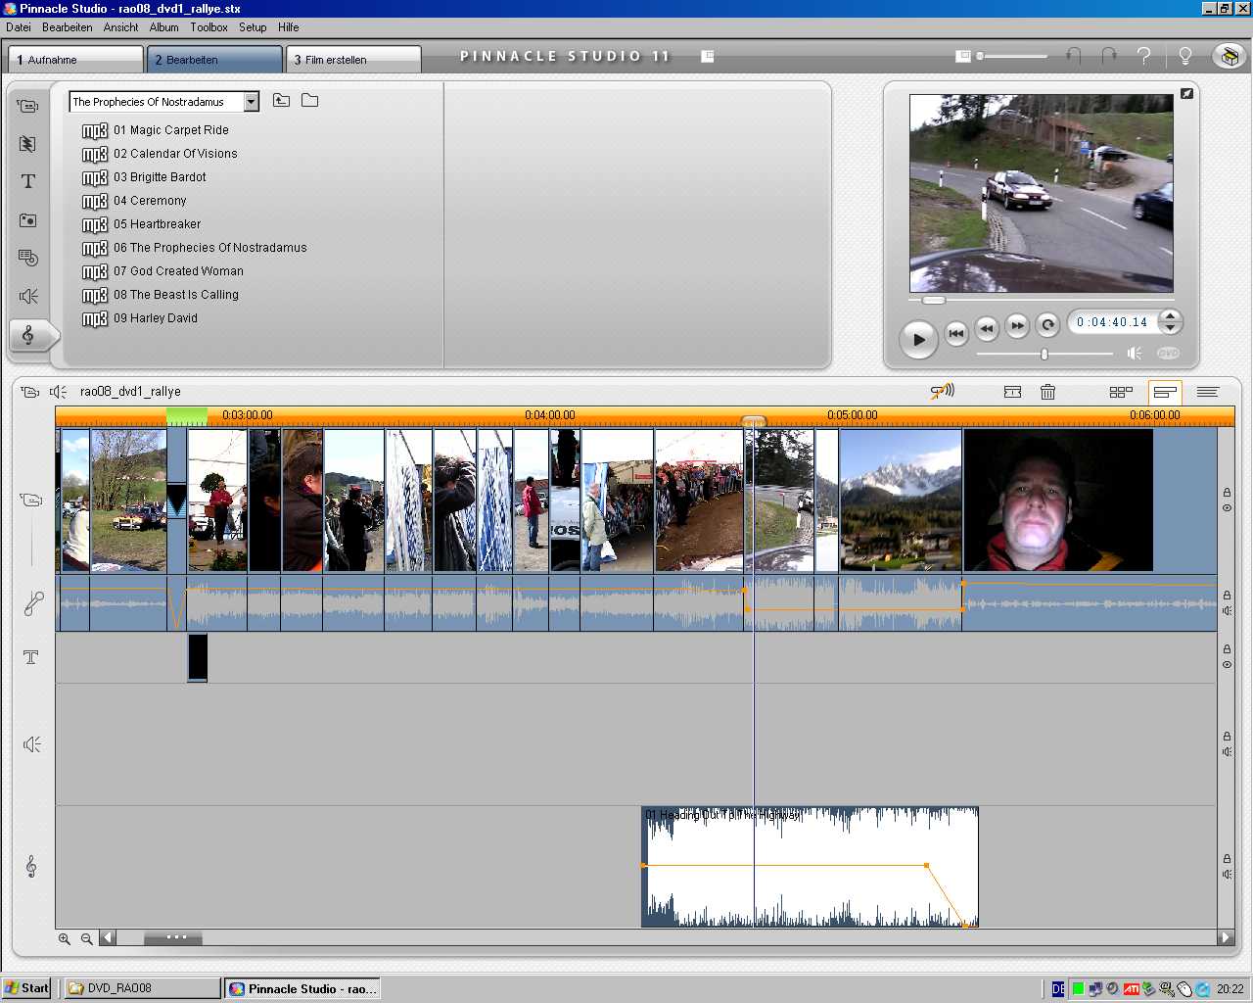Switch to the 3 Film erstellen tab
The image size is (1253, 1003).
(x=352, y=60)
